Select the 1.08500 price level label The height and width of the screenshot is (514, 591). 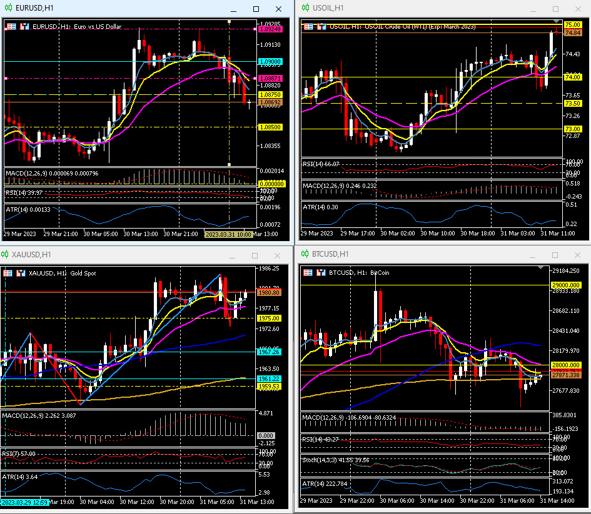point(270,127)
